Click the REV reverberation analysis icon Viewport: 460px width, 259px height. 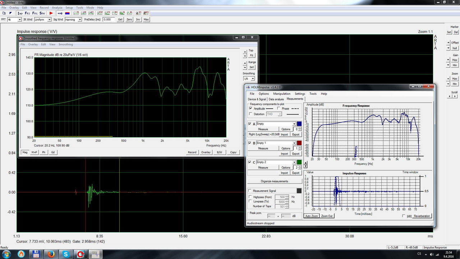click(x=115, y=13)
